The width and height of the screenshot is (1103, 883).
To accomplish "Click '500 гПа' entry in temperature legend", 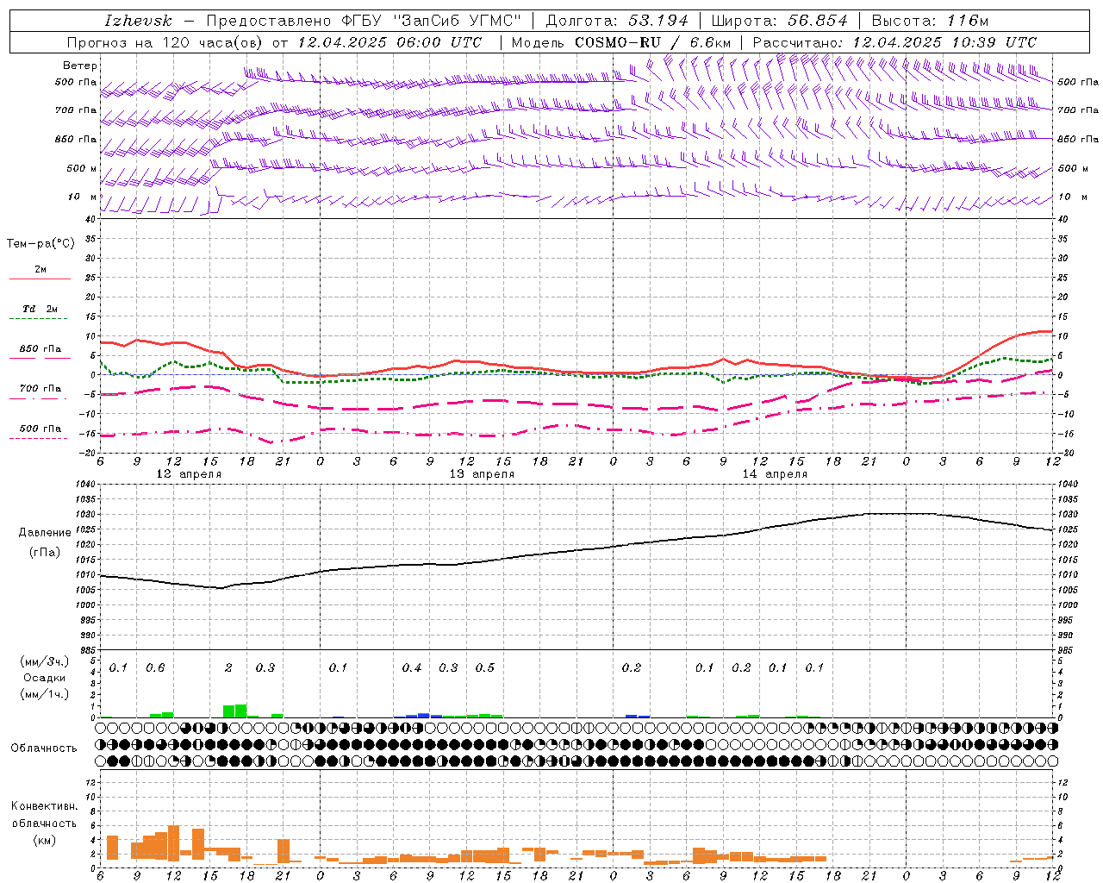I will tap(41, 429).
